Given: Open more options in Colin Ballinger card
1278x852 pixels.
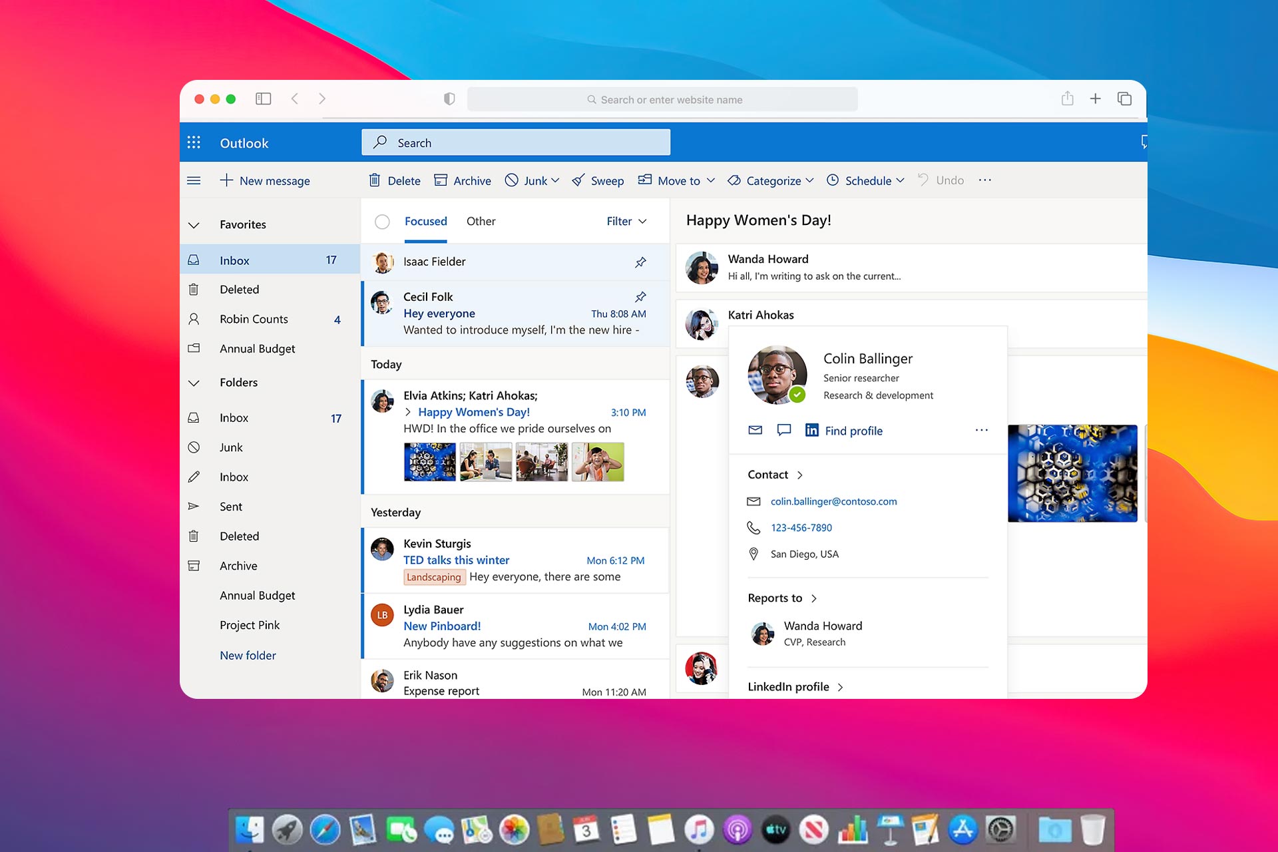Looking at the screenshot, I should [981, 430].
